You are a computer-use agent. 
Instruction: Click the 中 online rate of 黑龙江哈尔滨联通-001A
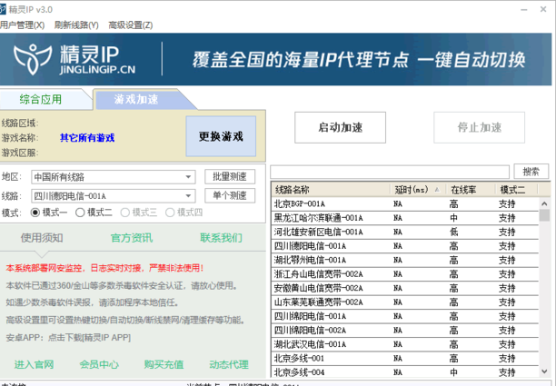453,218
